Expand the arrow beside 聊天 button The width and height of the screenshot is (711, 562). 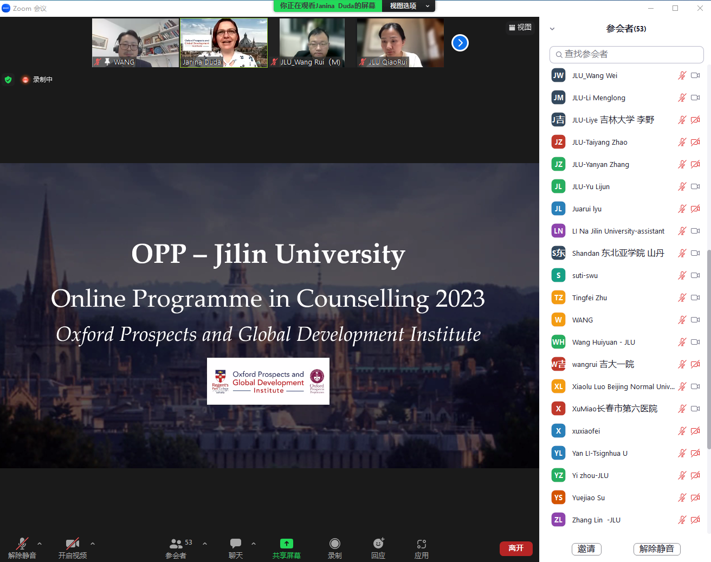point(254,543)
